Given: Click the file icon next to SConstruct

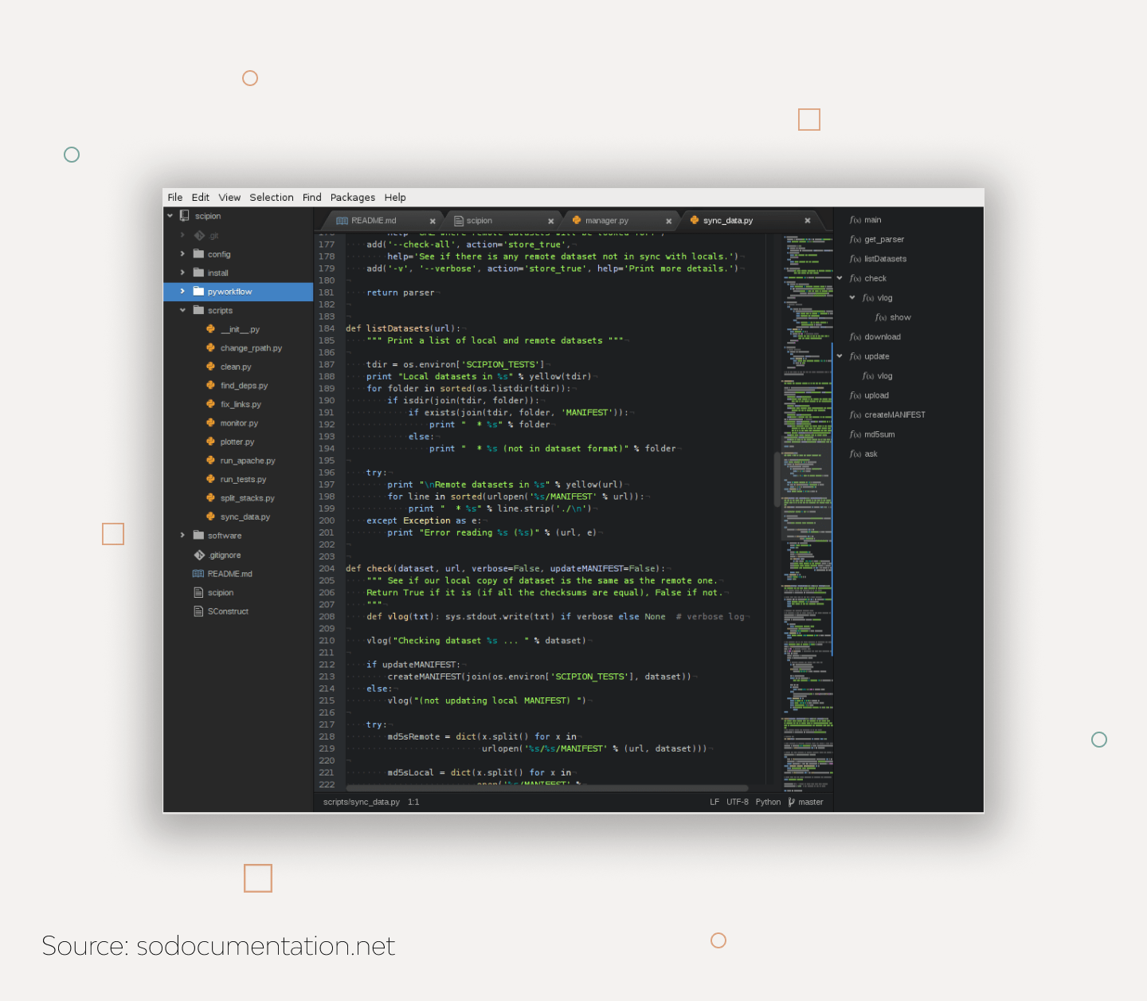Looking at the screenshot, I should coord(199,611).
